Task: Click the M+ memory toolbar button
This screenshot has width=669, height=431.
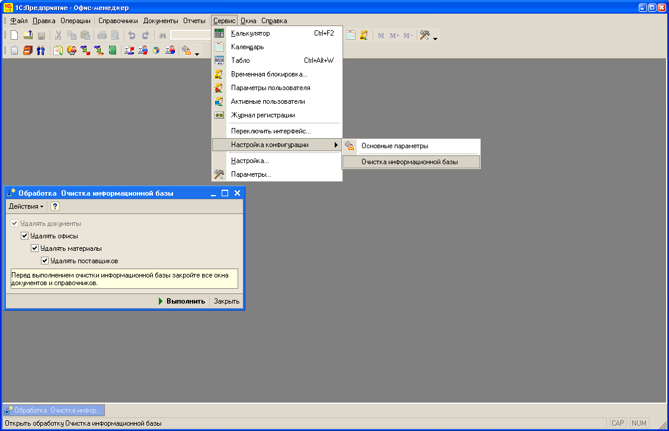Action: (394, 36)
